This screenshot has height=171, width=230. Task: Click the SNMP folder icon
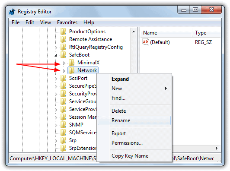click(64, 125)
